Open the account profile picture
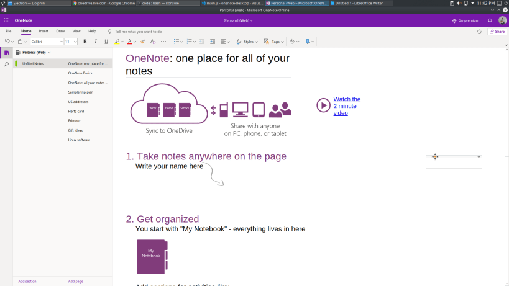 pos(502,20)
